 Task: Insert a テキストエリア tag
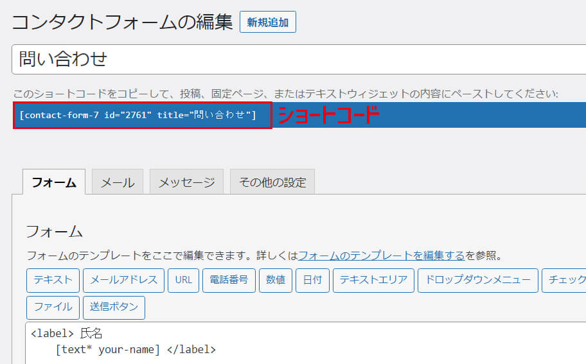pos(374,280)
